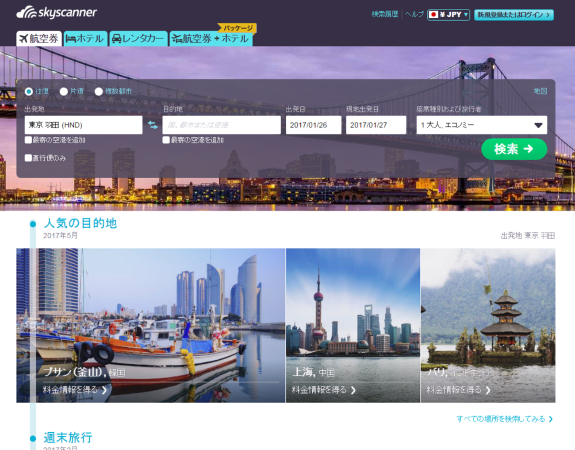The height and width of the screenshot is (450, 575).
Task: Open the 航空券 + ホテル package tab
Action: pos(211,38)
